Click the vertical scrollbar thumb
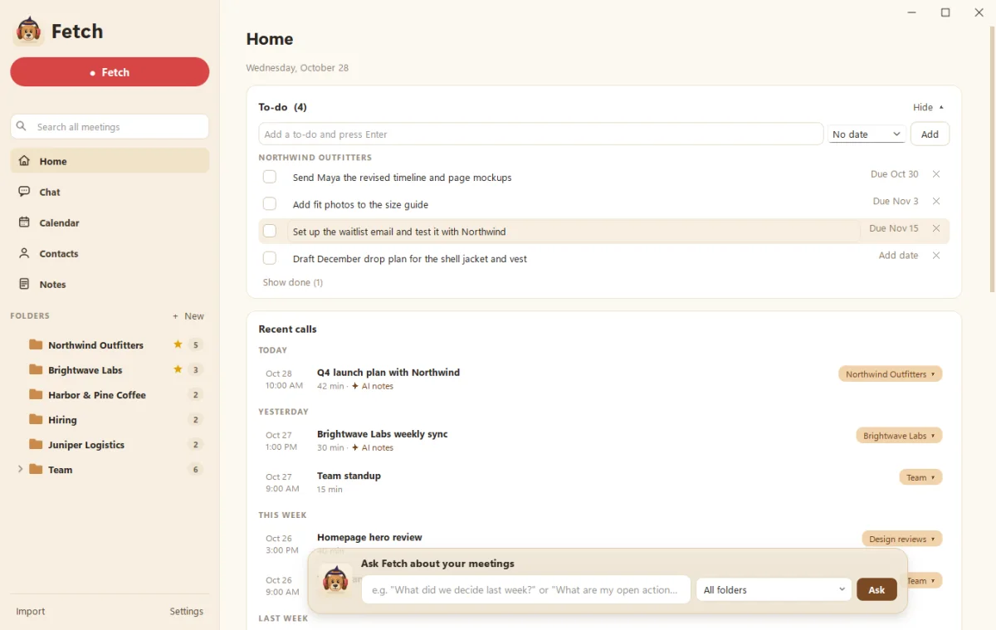996x630 pixels. [992, 158]
